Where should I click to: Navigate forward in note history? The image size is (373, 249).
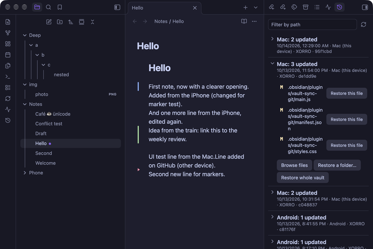pos(145,21)
